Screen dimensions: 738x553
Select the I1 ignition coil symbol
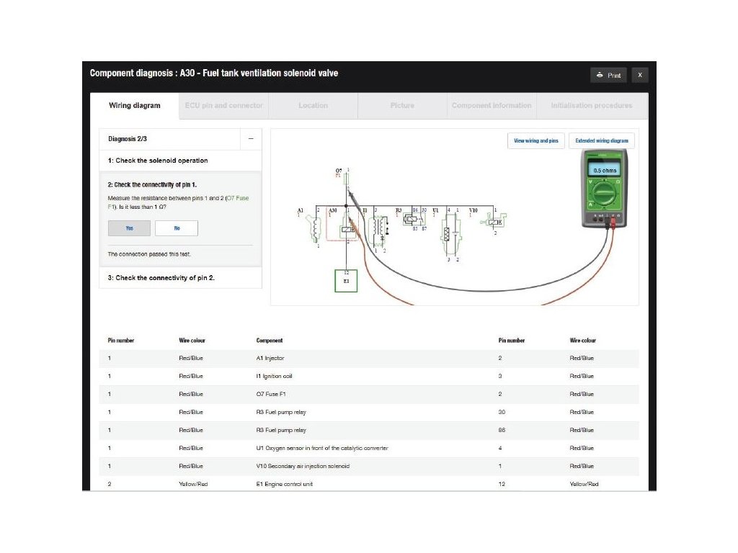coord(378,228)
